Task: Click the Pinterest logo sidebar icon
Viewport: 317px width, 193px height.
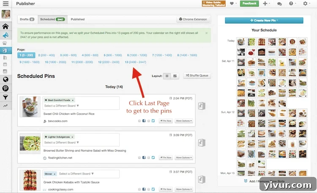Action: [5, 88]
